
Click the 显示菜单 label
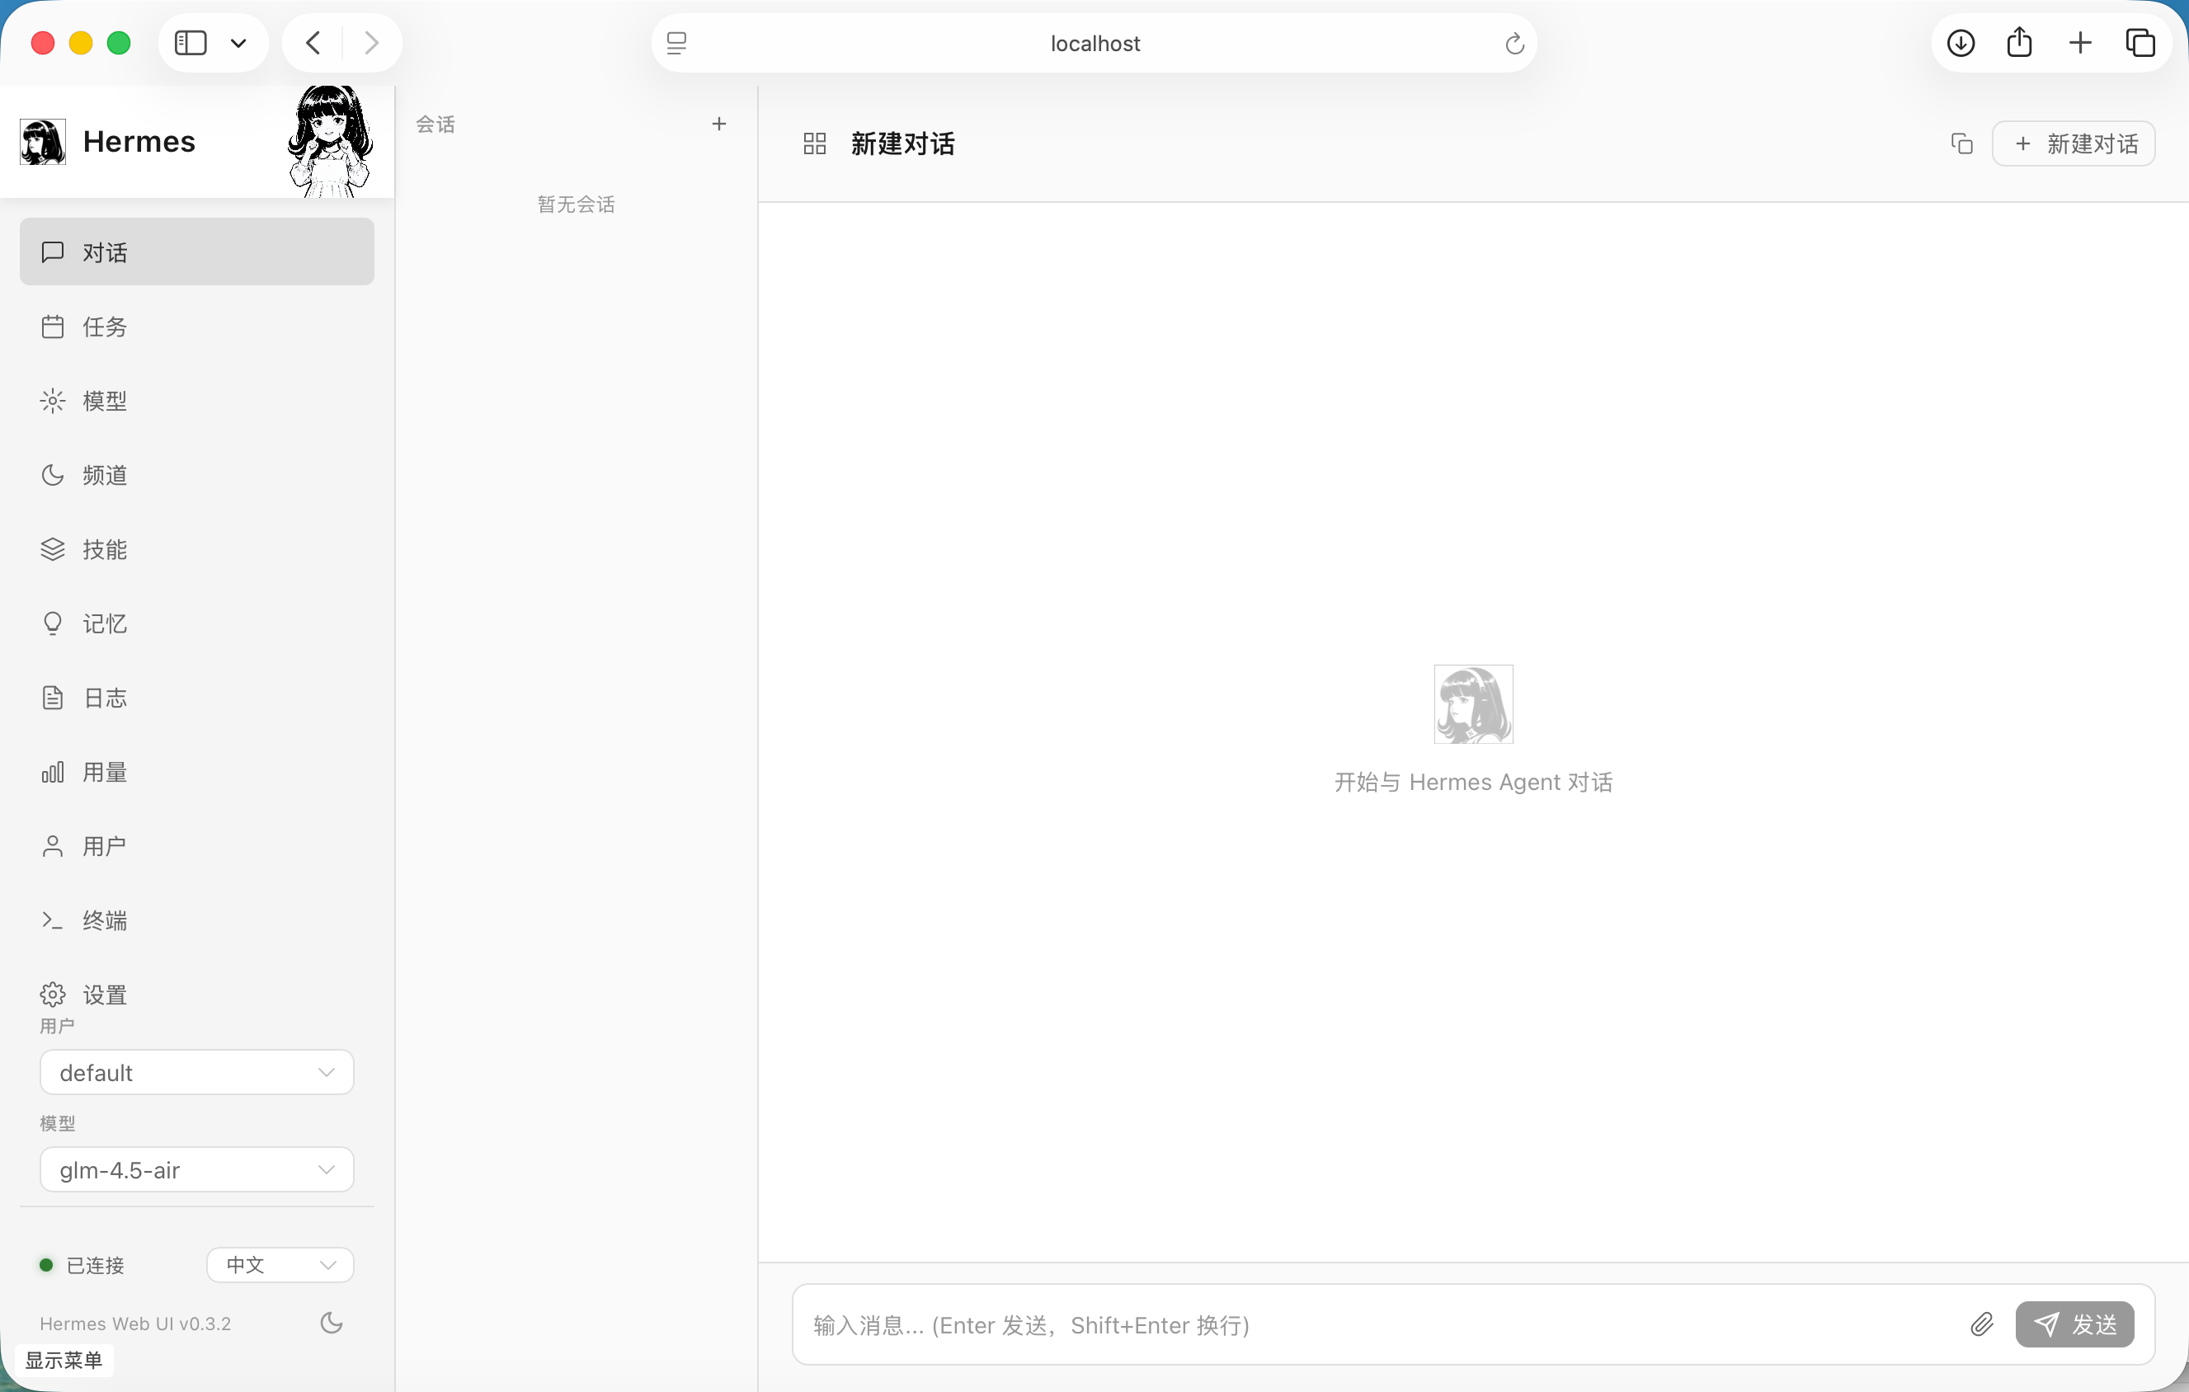click(64, 1360)
